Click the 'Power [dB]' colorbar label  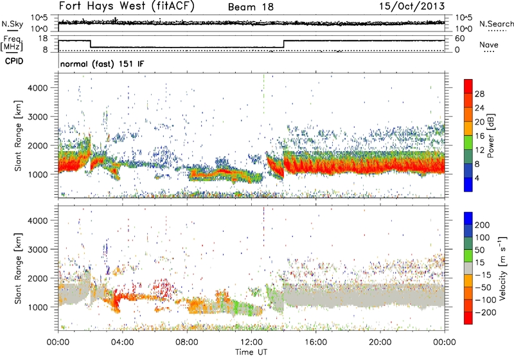490,136
